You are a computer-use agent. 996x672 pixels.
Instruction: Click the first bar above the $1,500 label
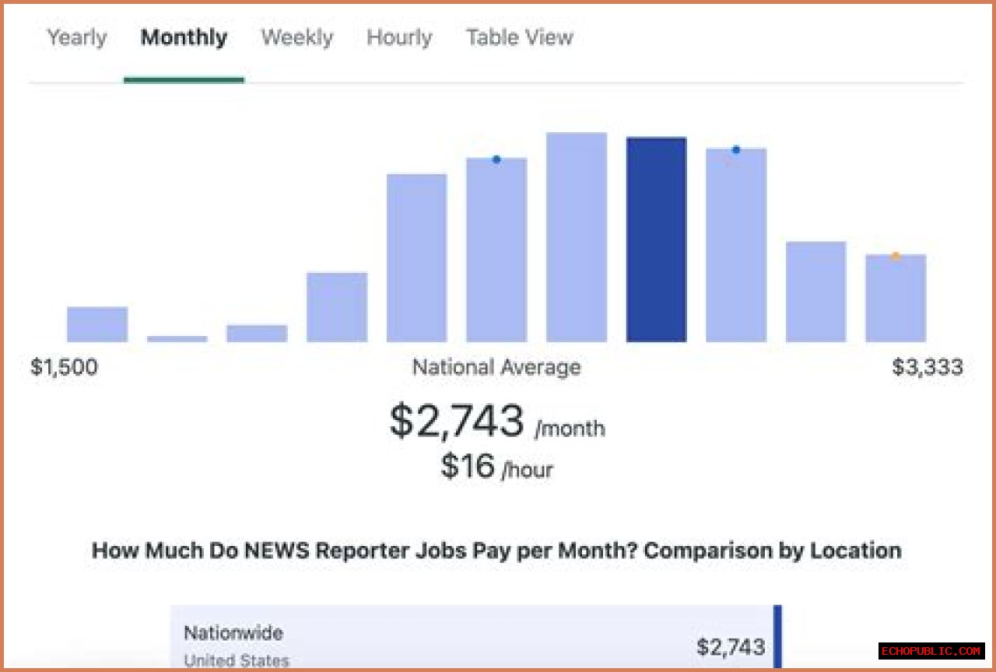point(97,324)
